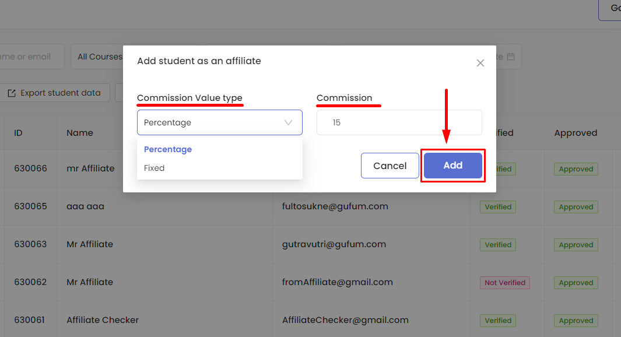Click the Not Verified badge in row 630062
Viewport: 621px width, 337px height.
(505, 283)
